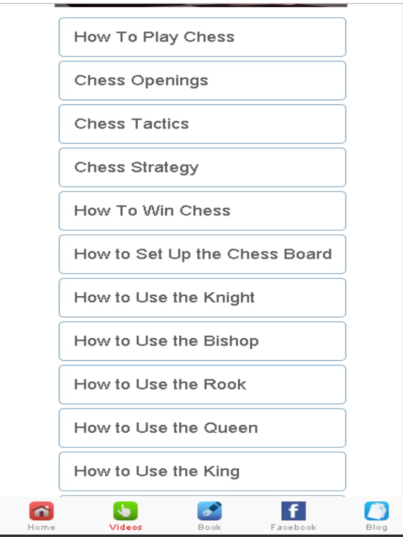Tap How To Win Chess
The image size is (403, 537).
(202, 211)
